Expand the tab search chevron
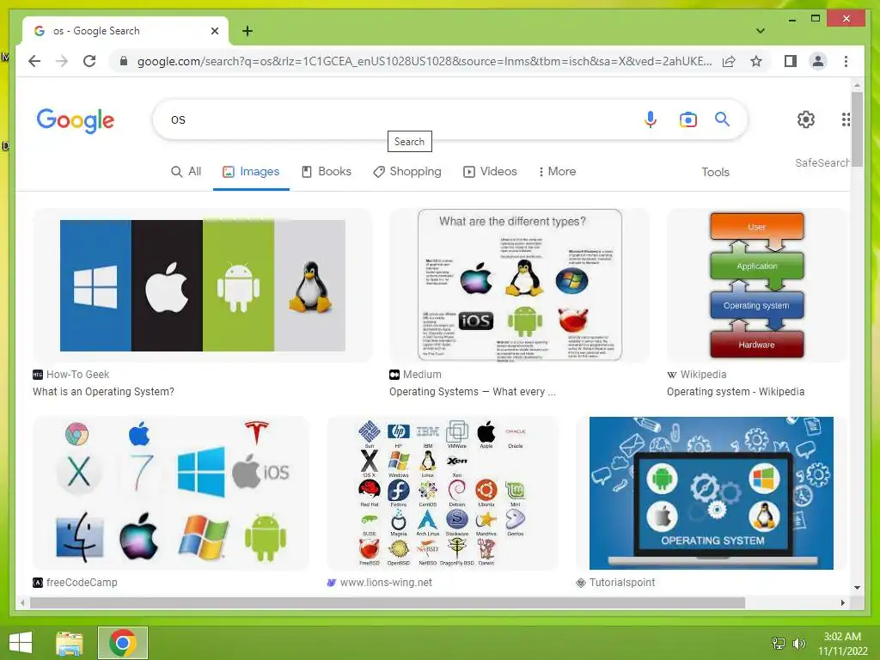The height and width of the screenshot is (660, 880). [761, 31]
